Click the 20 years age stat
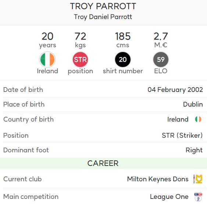The image size is (207, 204). (47, 40)
